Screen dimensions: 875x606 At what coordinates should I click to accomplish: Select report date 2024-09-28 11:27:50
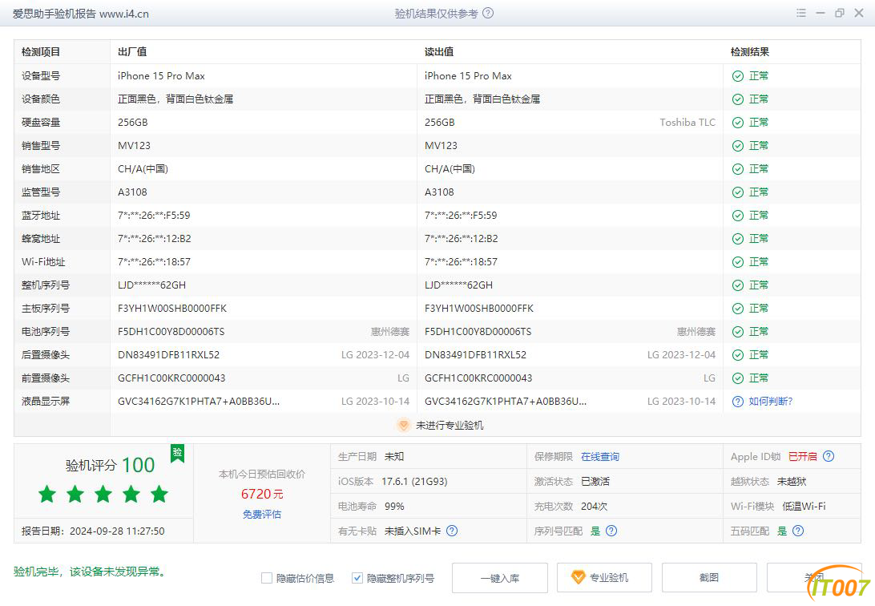(x=117, y=531)
